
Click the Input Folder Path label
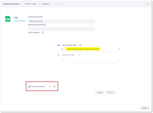click(x=69, y=45)
